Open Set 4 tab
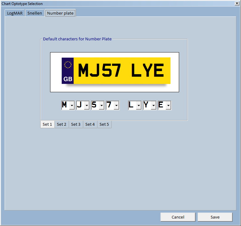The image size is (241, 226). click(90, 124)
